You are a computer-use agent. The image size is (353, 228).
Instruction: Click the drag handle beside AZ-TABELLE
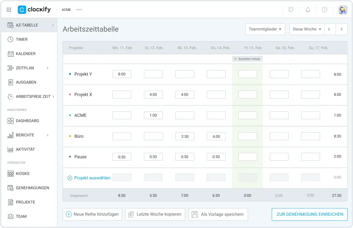pos(53,25)
